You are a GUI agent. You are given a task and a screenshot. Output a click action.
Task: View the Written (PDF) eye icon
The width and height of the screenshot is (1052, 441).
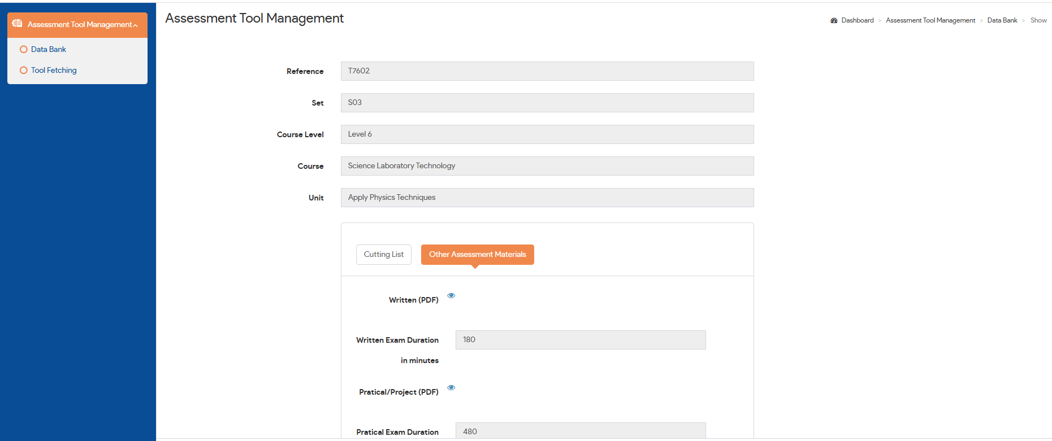click(451, 295)
